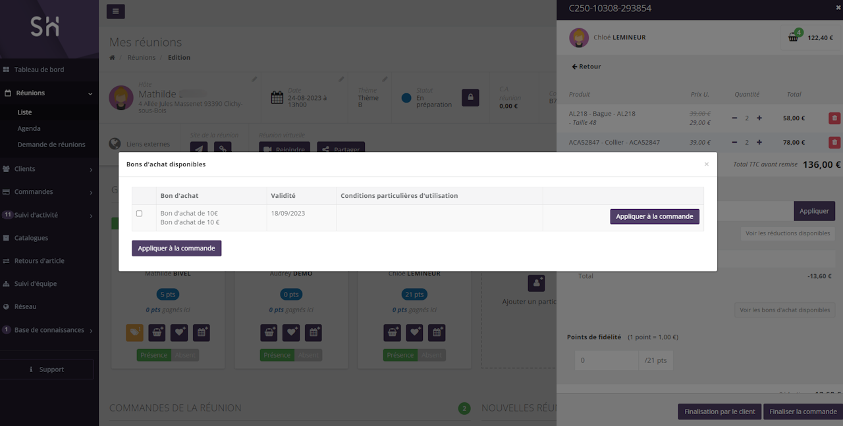
Task: Open the hamburger menu in top bar
Action: coord(115,11)
